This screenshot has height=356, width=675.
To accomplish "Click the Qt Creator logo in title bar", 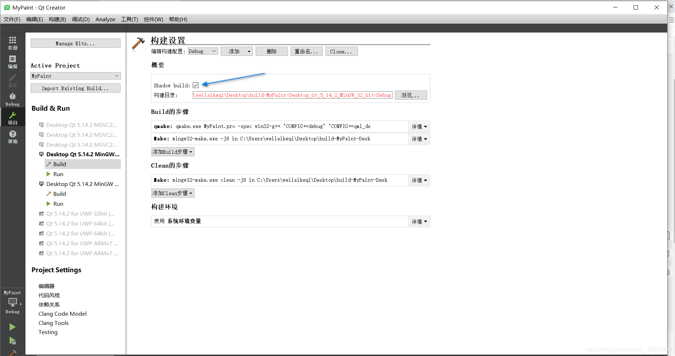I will [x=7, y=7].
